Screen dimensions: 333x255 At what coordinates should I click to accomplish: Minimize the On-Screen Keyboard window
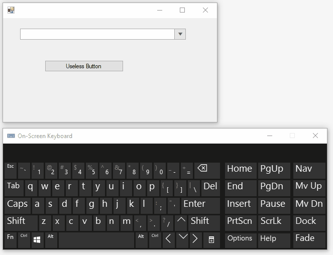270,136
